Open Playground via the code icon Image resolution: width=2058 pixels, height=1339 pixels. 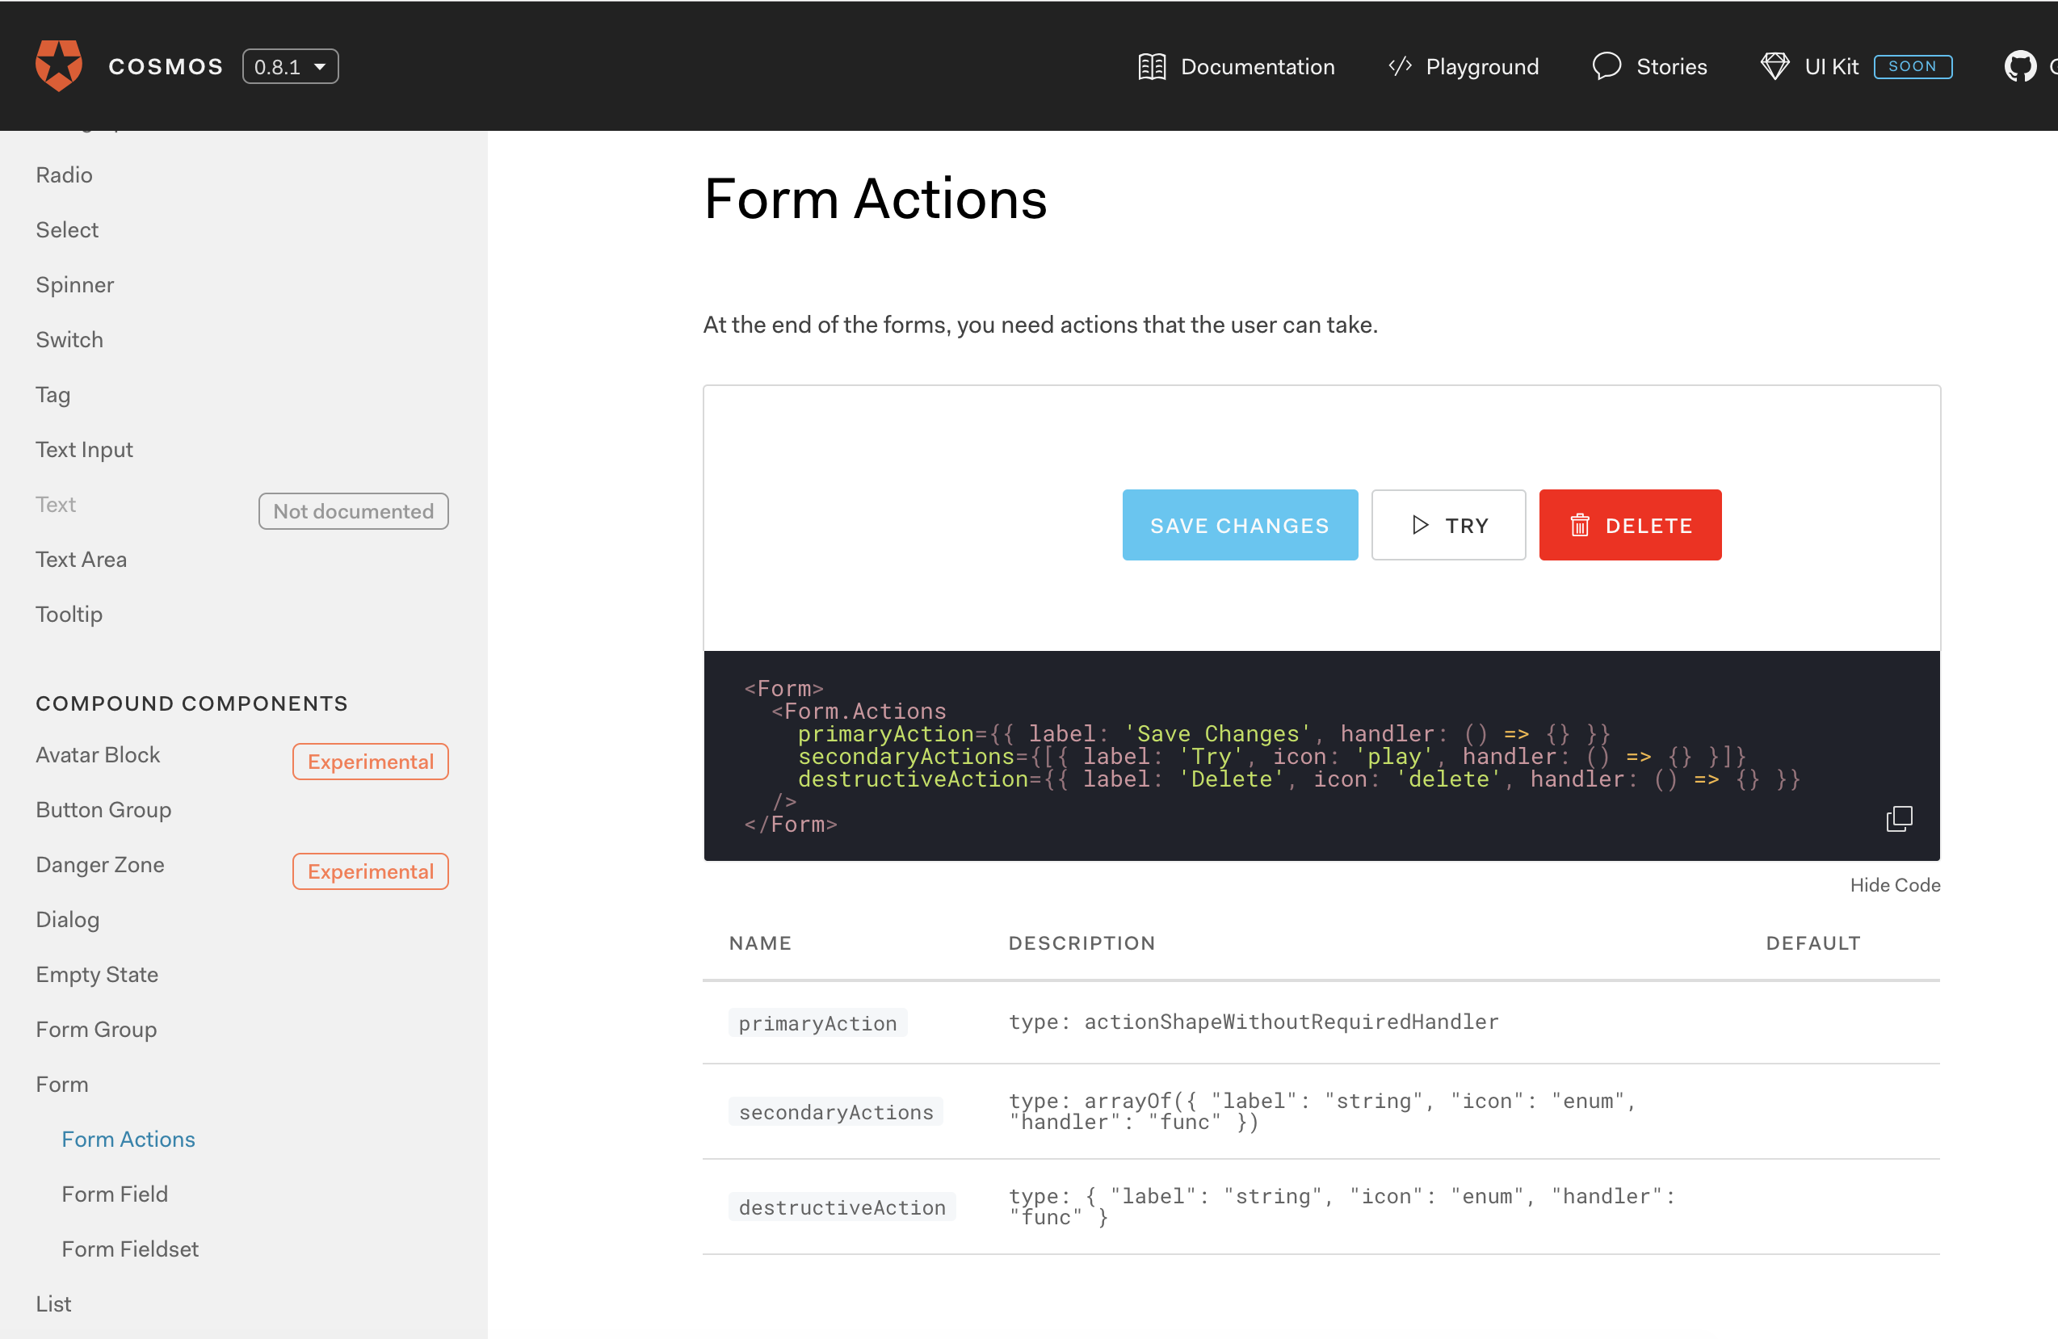point(1399,65)
